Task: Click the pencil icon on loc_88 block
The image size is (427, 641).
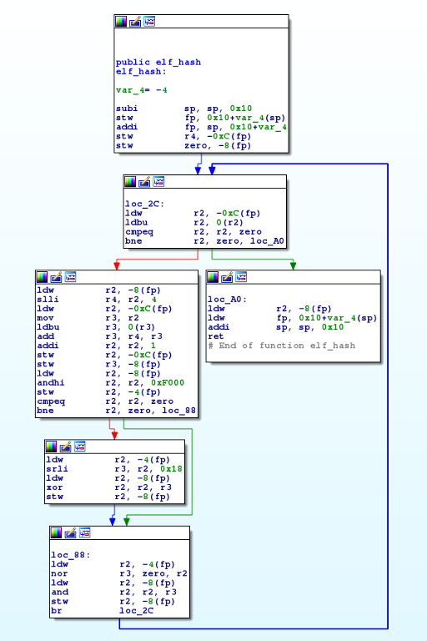Action: coord(71,532)
